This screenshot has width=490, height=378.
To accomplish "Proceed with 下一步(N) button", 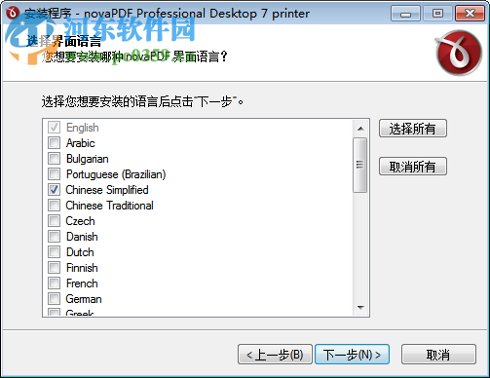I will [352, 355].
